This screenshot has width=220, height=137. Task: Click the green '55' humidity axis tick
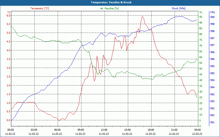(x=201, y=63)
